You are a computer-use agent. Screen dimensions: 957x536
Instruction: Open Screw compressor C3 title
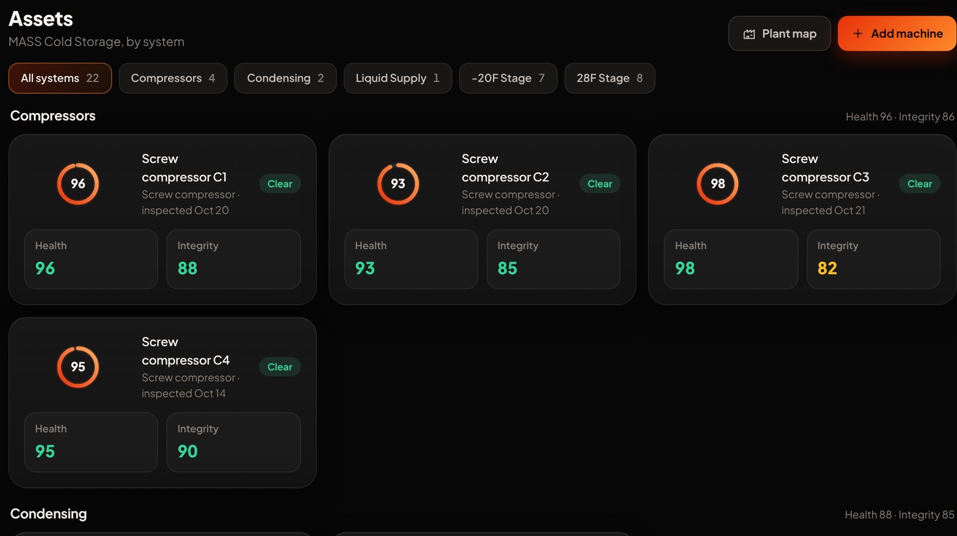825,168
